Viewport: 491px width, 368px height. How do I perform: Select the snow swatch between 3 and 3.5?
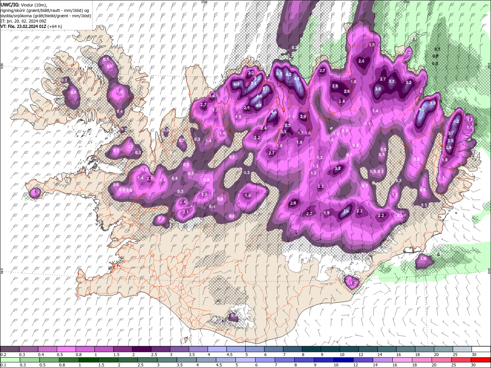coord(179,349)
